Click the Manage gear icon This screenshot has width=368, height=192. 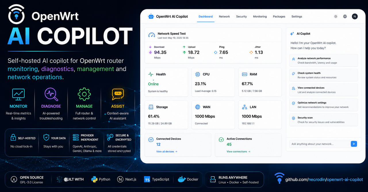click(x=84, y=94)
